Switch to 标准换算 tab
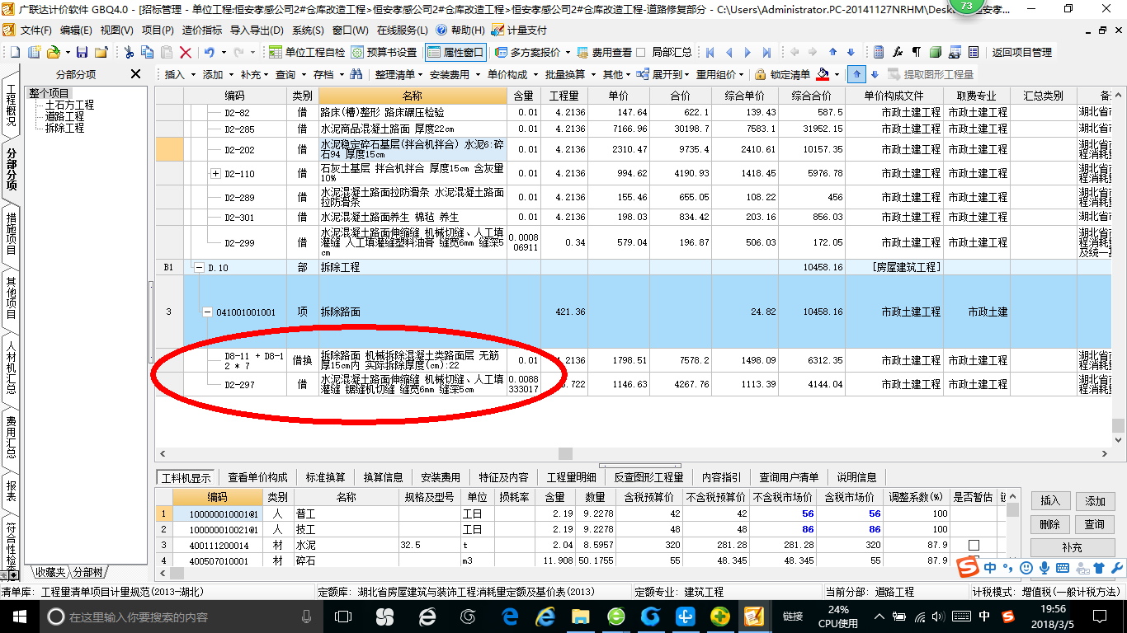 (x=325, y=477)
